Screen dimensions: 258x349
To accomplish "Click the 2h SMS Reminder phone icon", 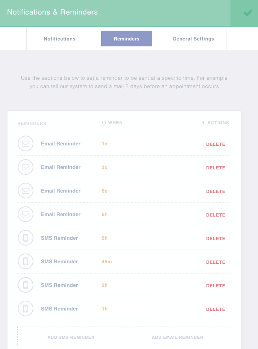I will pyautogui.click(x=26, y=285).
